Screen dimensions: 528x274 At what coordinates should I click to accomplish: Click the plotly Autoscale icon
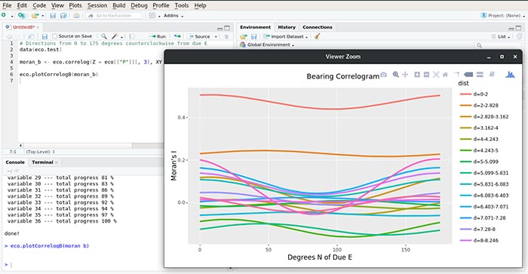[x=436, y=75]
